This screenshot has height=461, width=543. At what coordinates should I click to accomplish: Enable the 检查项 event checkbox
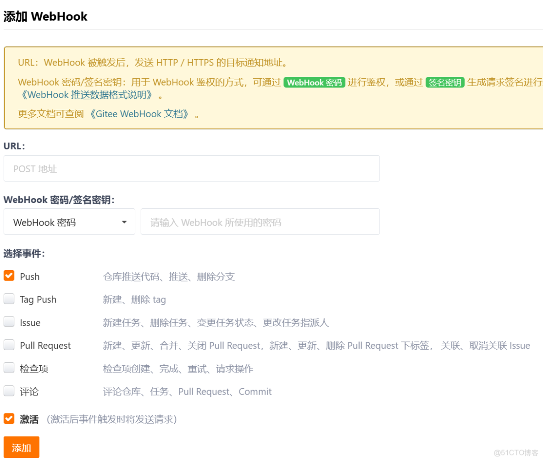point(8,368)
